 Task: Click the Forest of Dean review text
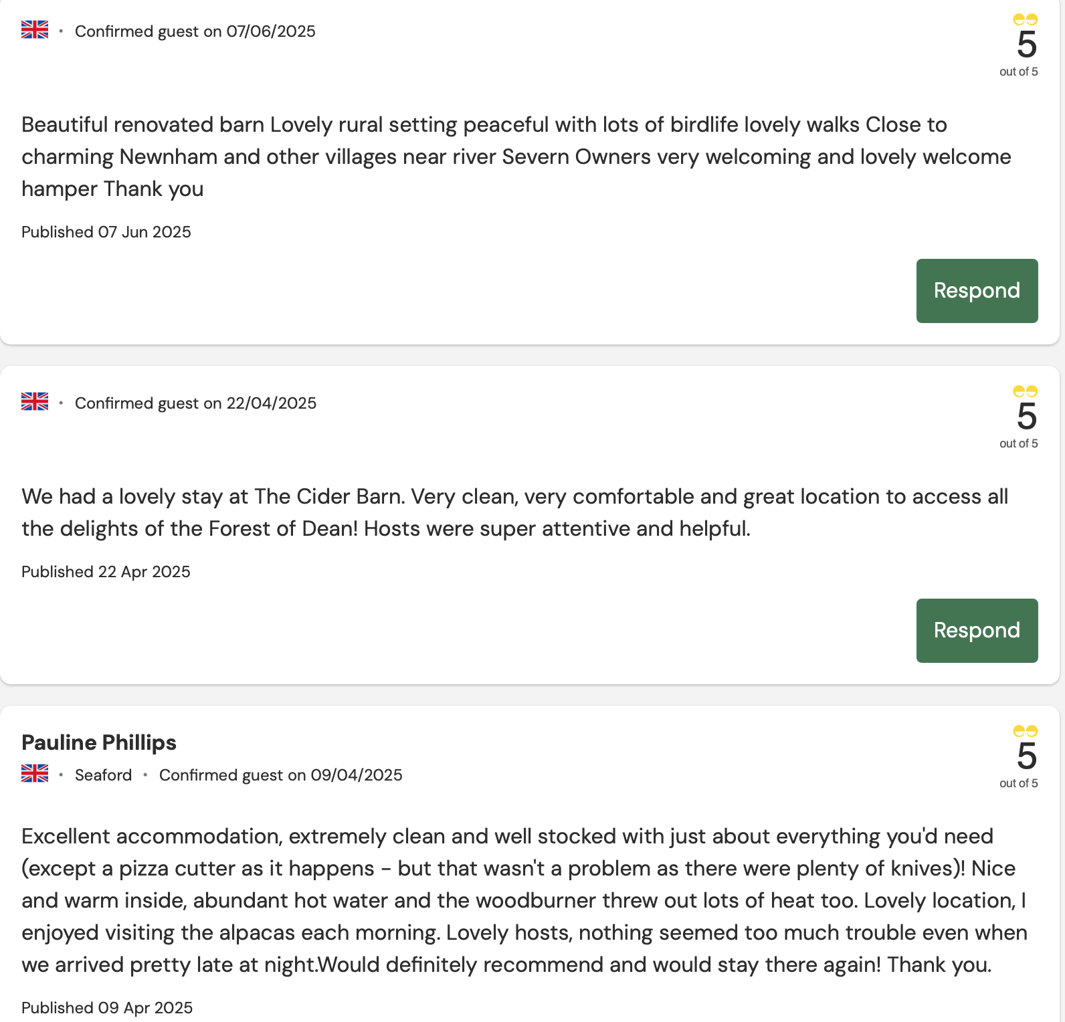point(515,512)
